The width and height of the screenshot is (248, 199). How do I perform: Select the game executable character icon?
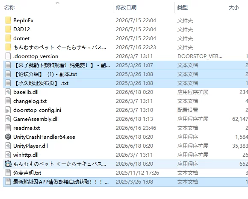8,164
